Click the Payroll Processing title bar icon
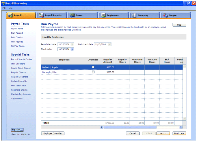 click(x=3, y=3)
